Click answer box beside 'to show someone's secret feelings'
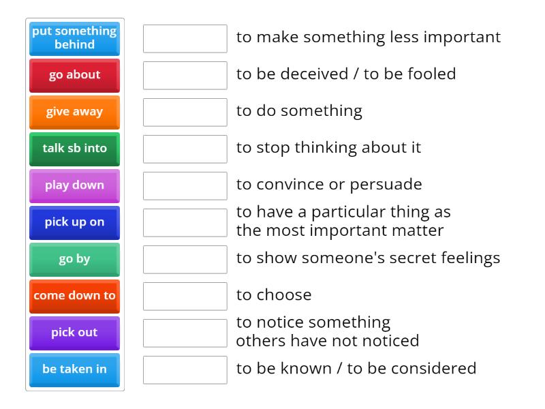The image size is (545, 409). (x=185, y=259)
